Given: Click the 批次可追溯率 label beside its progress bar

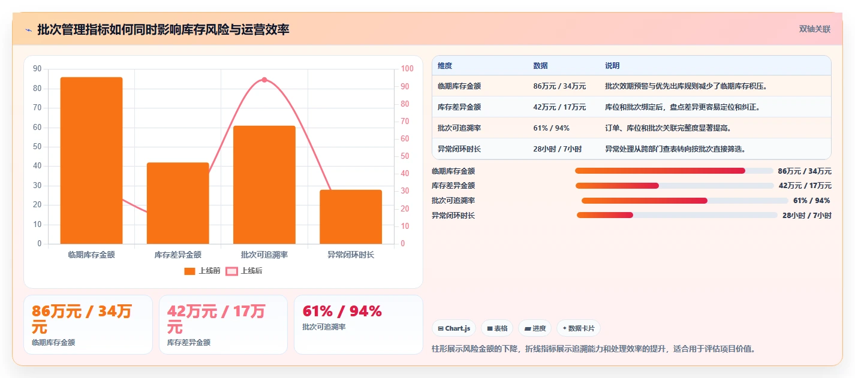Looking at the screenshot, I should point(453,201).
